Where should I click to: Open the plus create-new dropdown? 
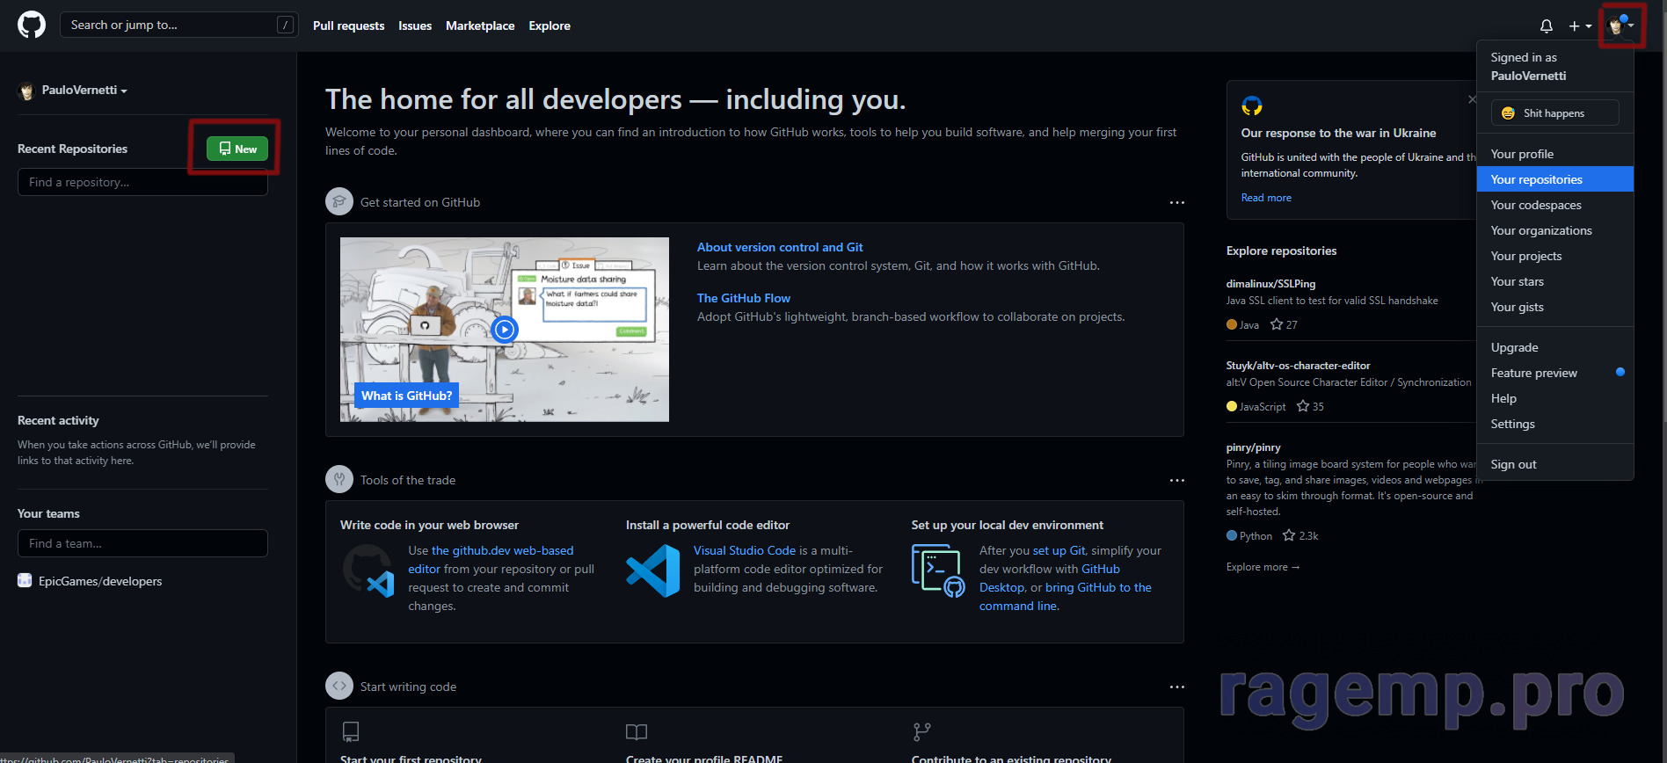[1580, 26]
